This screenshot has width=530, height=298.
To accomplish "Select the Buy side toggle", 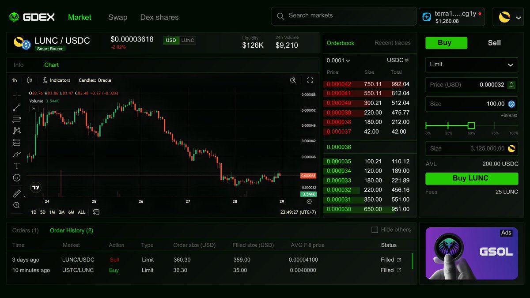I will [x=446, y=43].
